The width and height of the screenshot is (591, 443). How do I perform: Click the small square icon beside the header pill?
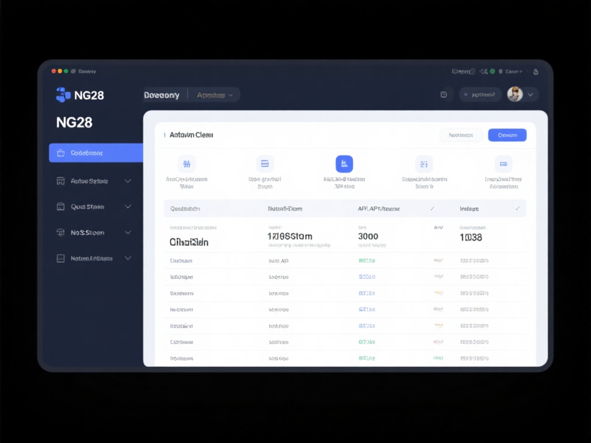pos(444,95)
